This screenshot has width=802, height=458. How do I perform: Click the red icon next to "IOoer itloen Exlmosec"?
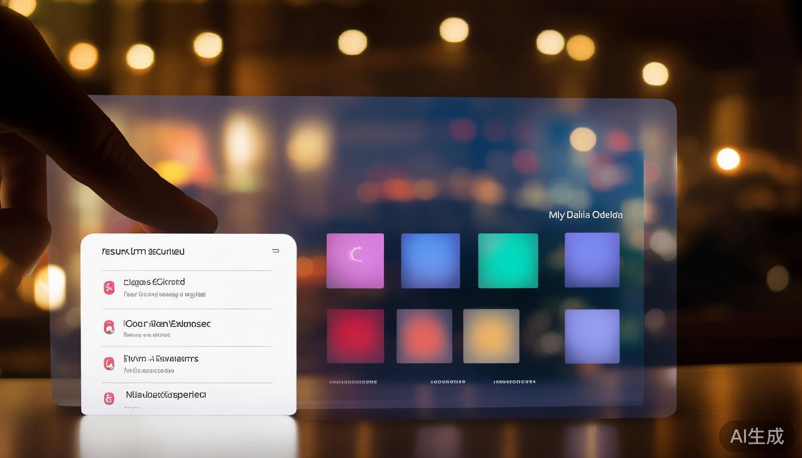[109, 327]
